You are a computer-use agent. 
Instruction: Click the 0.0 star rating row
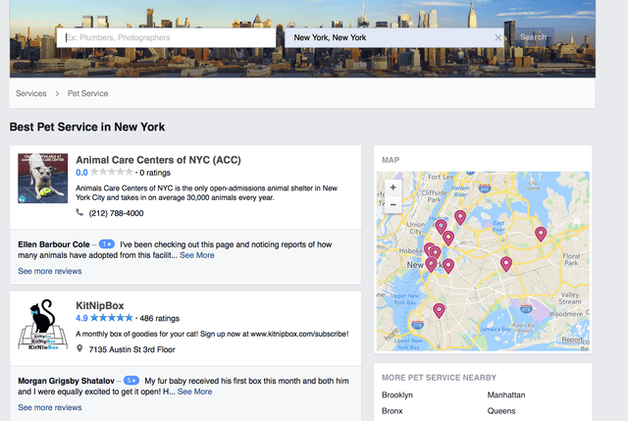pos(104,173)
